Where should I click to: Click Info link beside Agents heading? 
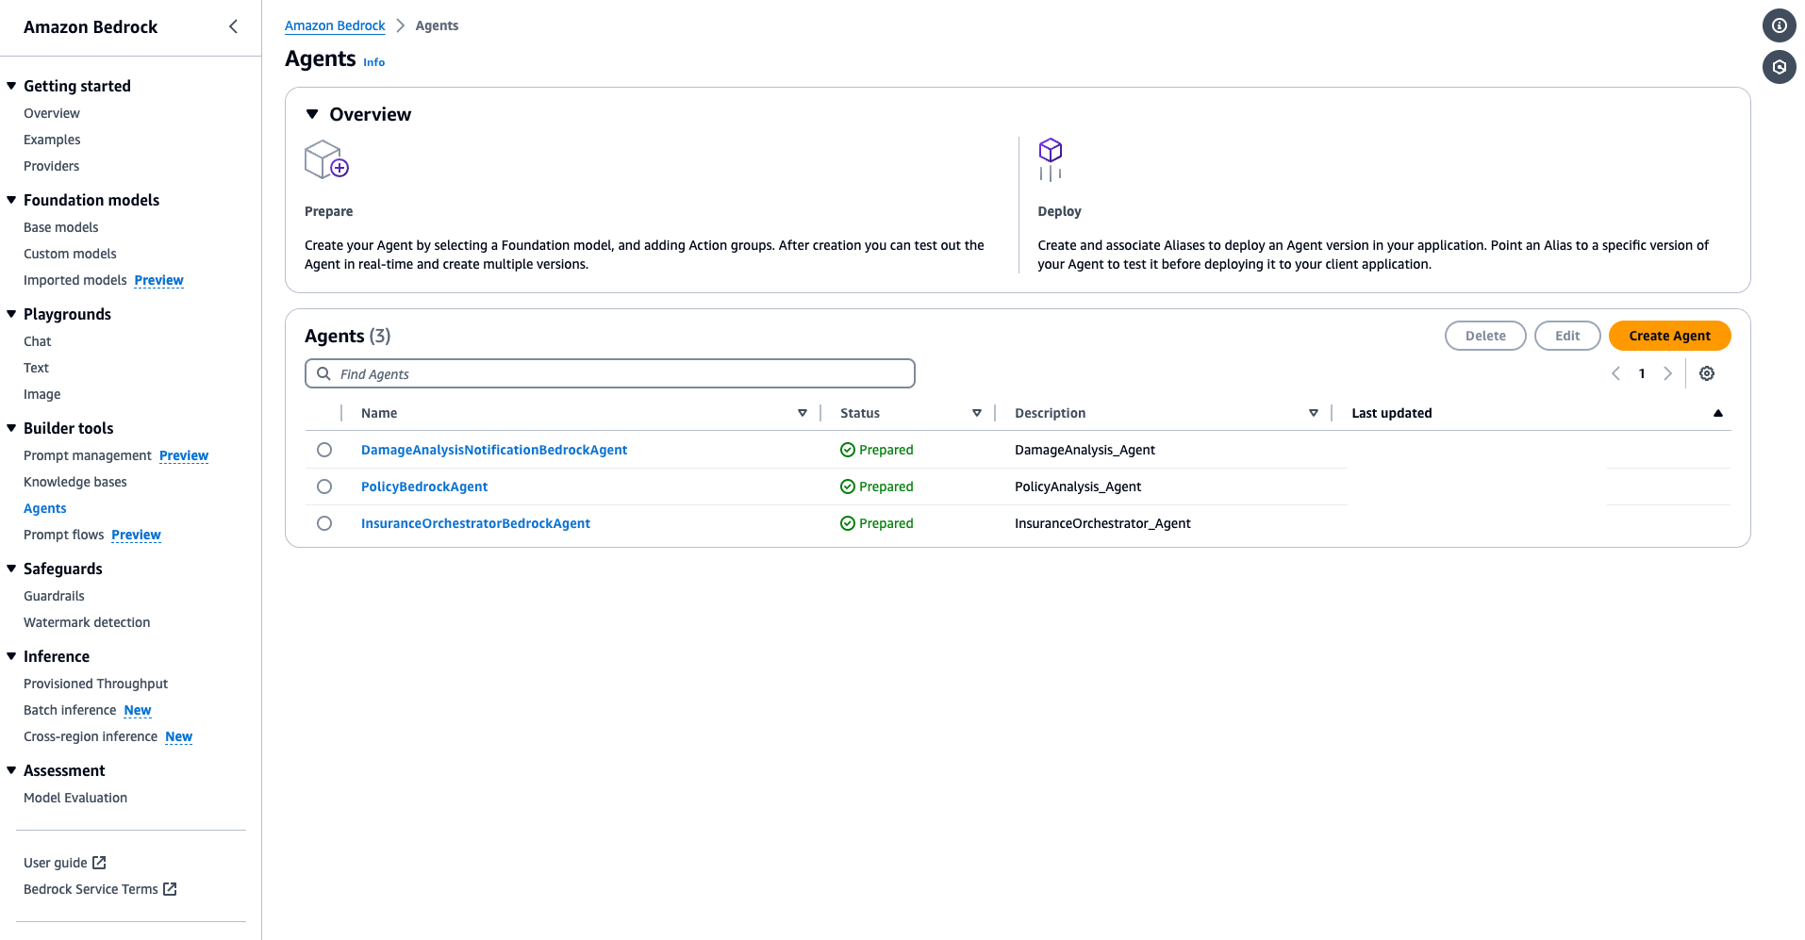coord(373,62)
